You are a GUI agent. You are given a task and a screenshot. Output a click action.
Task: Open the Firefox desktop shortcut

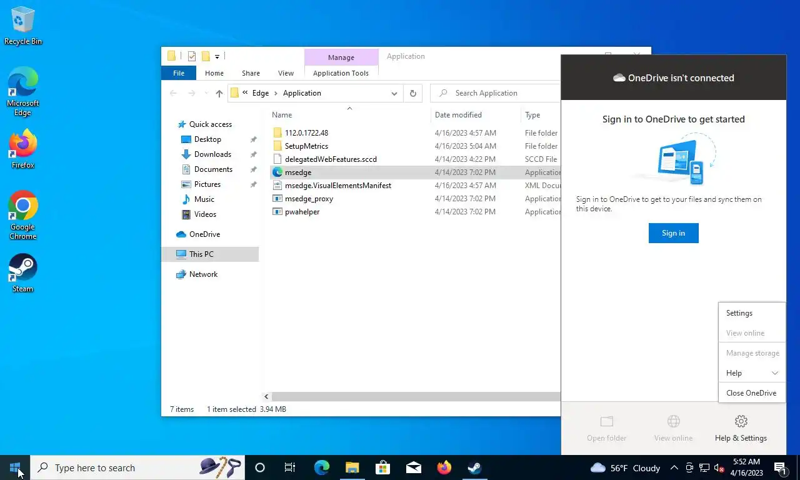click(23, 149)
